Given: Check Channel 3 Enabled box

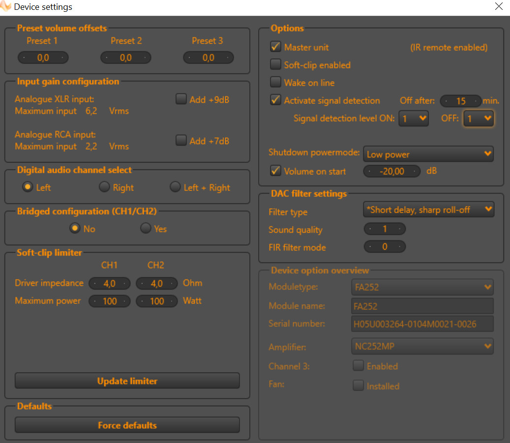Looking at the screenshot, I should (x=358, y=365).
